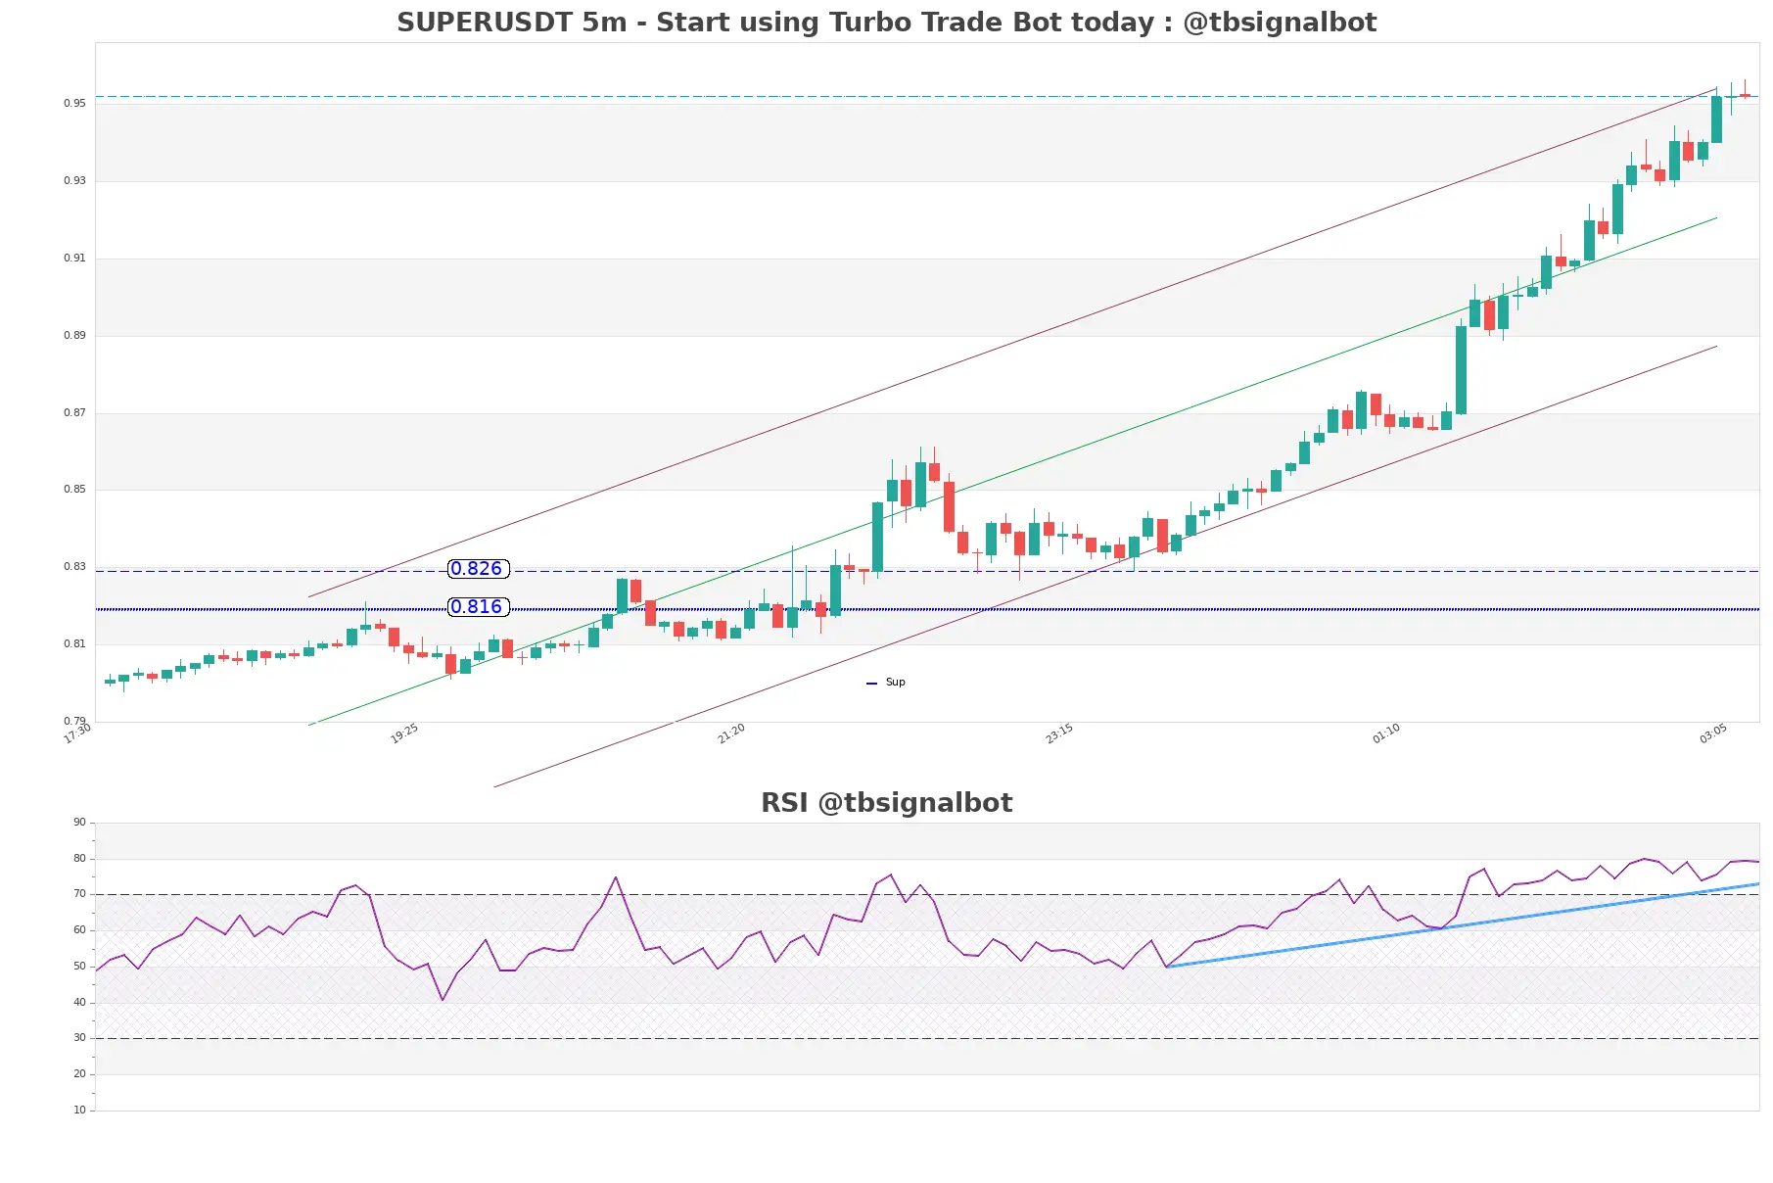Viewport: 1773px width, 1183px height.
Task: Select the 0.816 support level label
Action: 478,607
